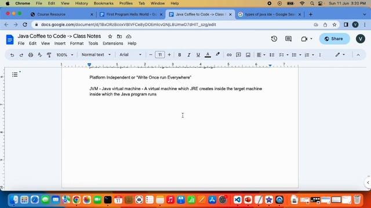Image resolution: width=371 pixels, height=208 pixels.
Task: Decrease the font size
Action: pos(151,55)
